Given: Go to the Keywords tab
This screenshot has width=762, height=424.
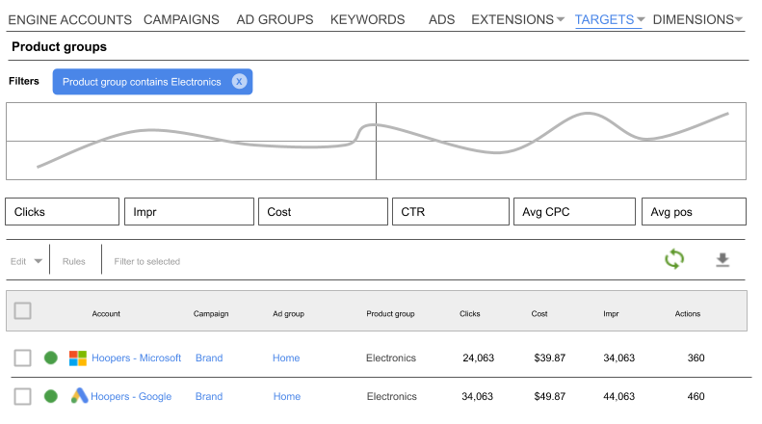Looking at the screenshot, I should 367,19.
